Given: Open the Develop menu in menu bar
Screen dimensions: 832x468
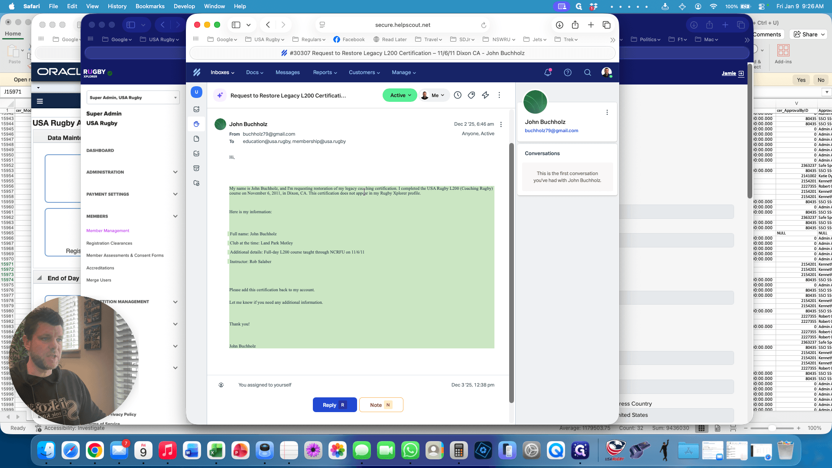Looking at the screenshot, I should 184,6.
